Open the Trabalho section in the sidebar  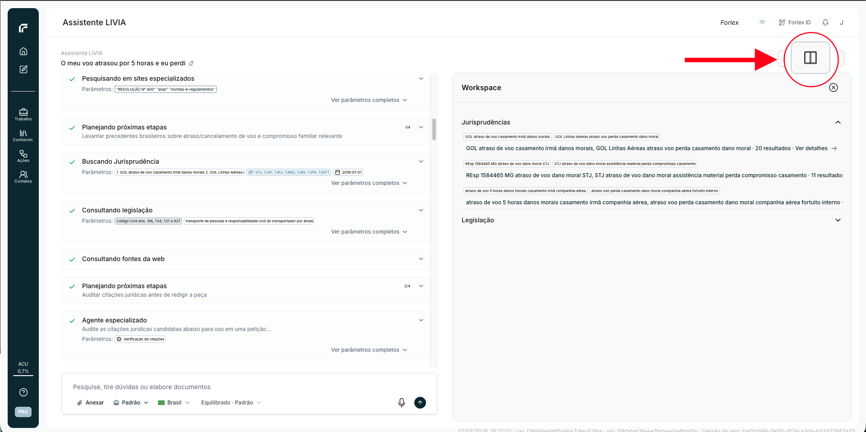(x=23, y=114)
